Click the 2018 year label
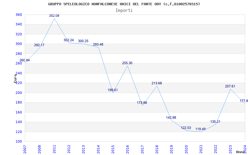248x155 pixels. (157, 149)
